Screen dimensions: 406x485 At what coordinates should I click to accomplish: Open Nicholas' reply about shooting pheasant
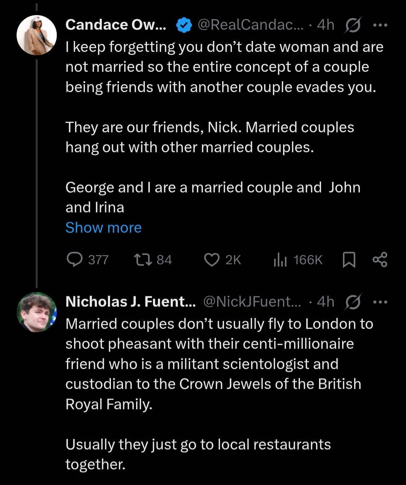pyautogui.click(x=218, y=364)
